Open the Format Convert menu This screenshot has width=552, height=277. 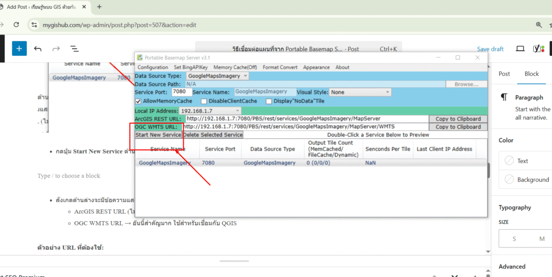coord(280,67)
